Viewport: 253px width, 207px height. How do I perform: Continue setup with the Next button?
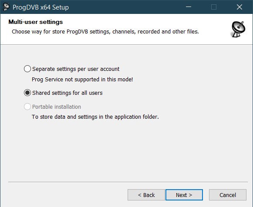click(184, 195)
